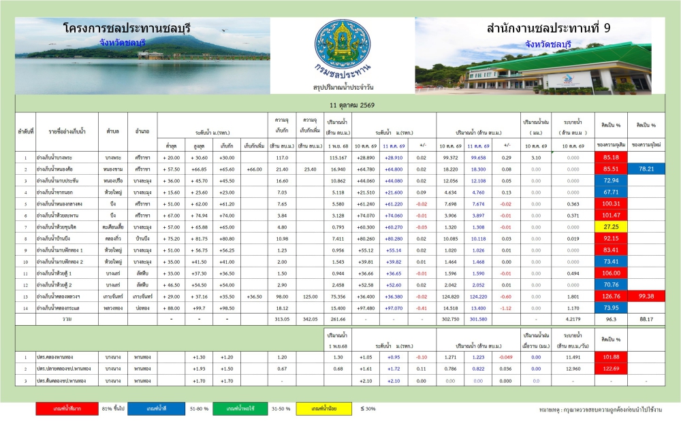Click the red percentage cell "101.47"
This screenshot has height=421, width=681.
click(x=611, y=215)
